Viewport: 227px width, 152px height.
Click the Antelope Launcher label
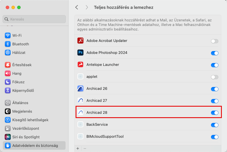pos(103,65)
